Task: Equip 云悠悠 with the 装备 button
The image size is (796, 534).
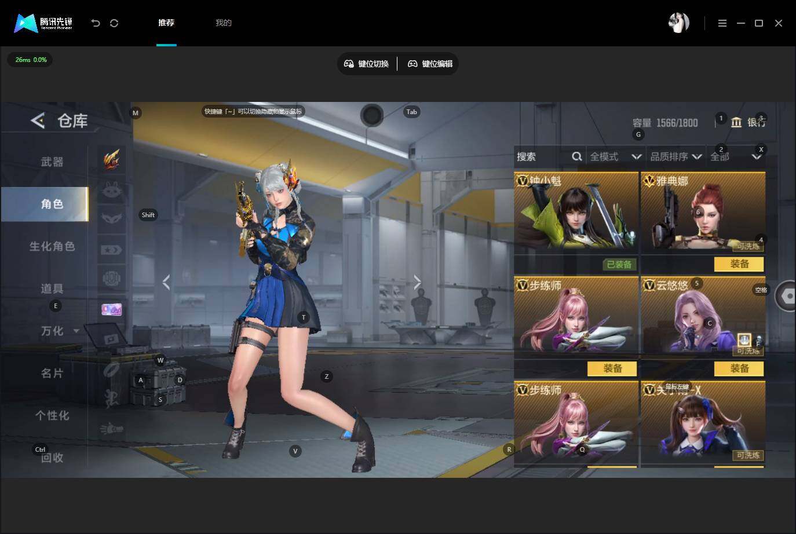Action: (x=739, y=368)
